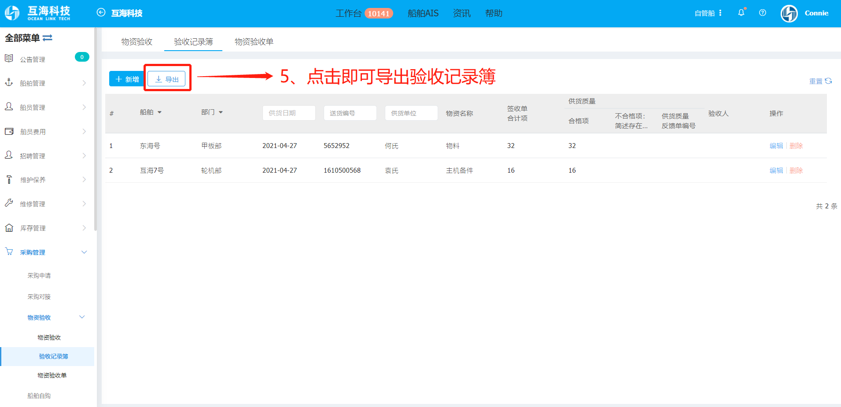Open the help question mark icon

[763, 13]
